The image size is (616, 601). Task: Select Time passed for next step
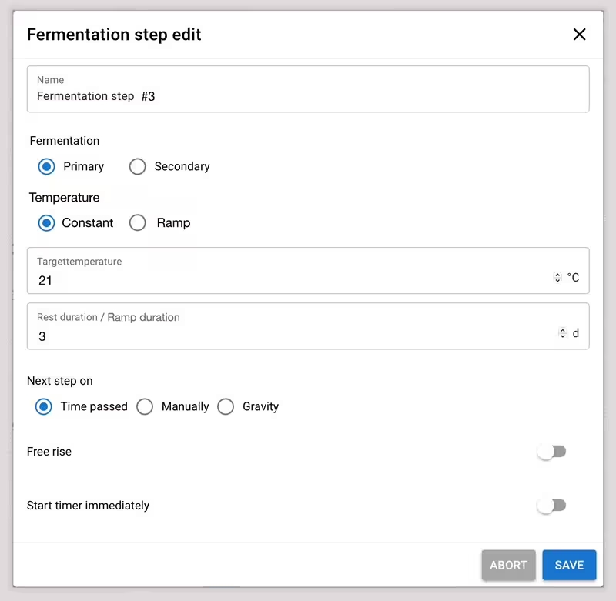click(44, 406)
